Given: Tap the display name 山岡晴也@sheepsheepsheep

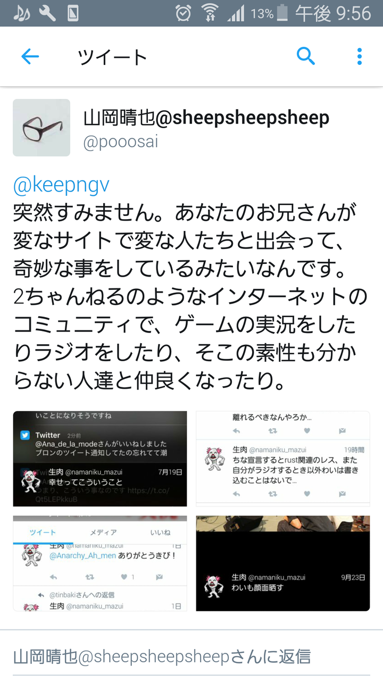Looking at the screenshot, I should click(x=206, y=118).
